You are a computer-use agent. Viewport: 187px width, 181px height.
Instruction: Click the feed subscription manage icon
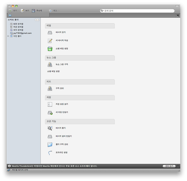coord(50,88)
